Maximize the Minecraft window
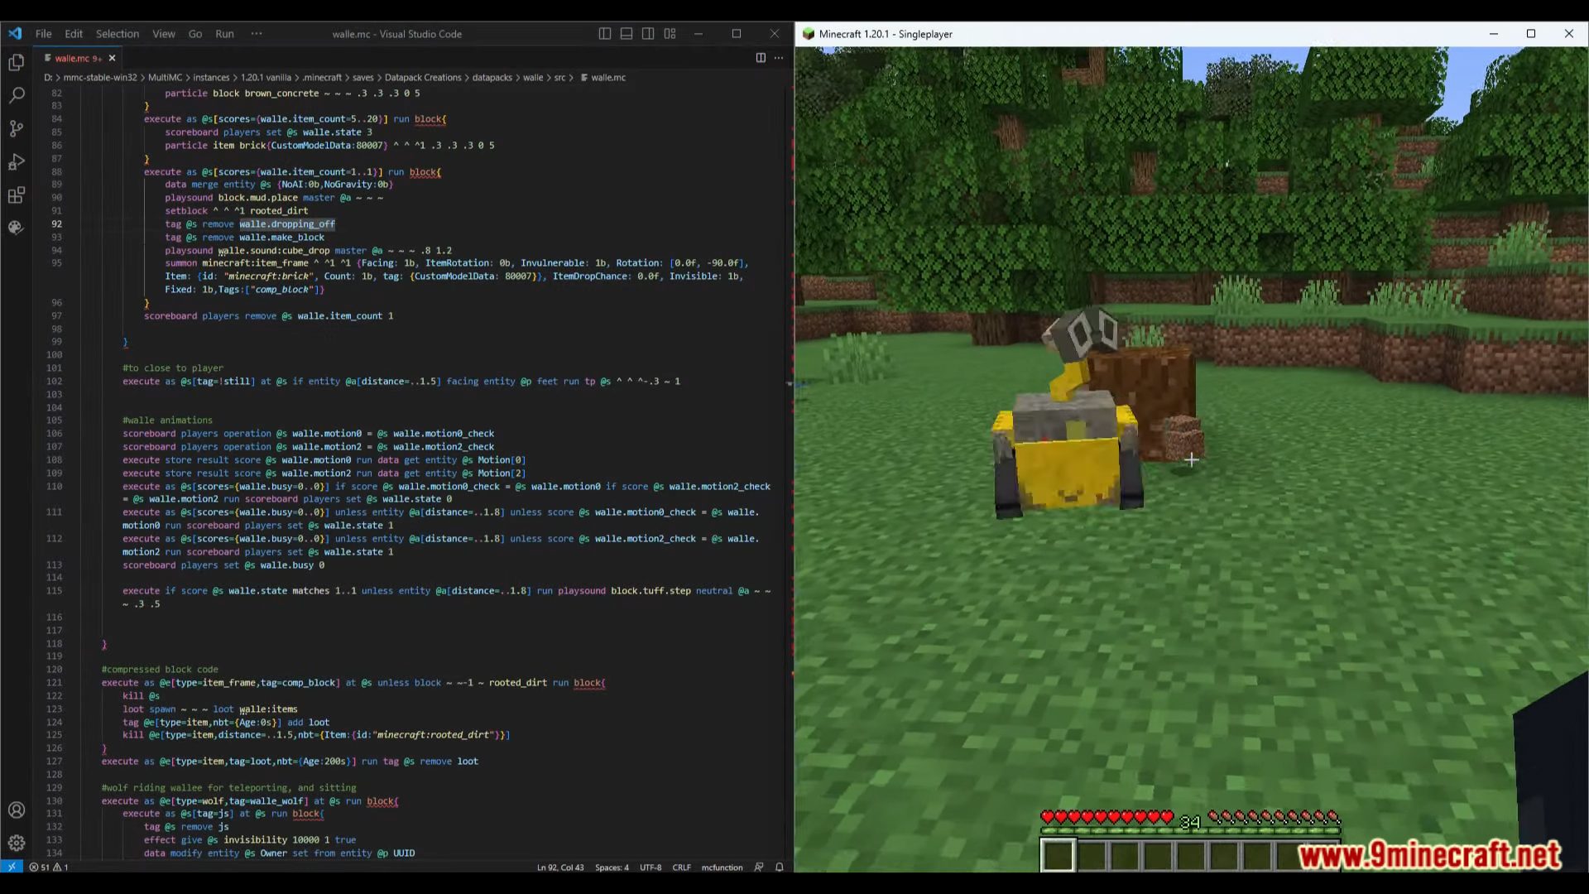This screenshot has width=1589, height=894. (1531, 34)
